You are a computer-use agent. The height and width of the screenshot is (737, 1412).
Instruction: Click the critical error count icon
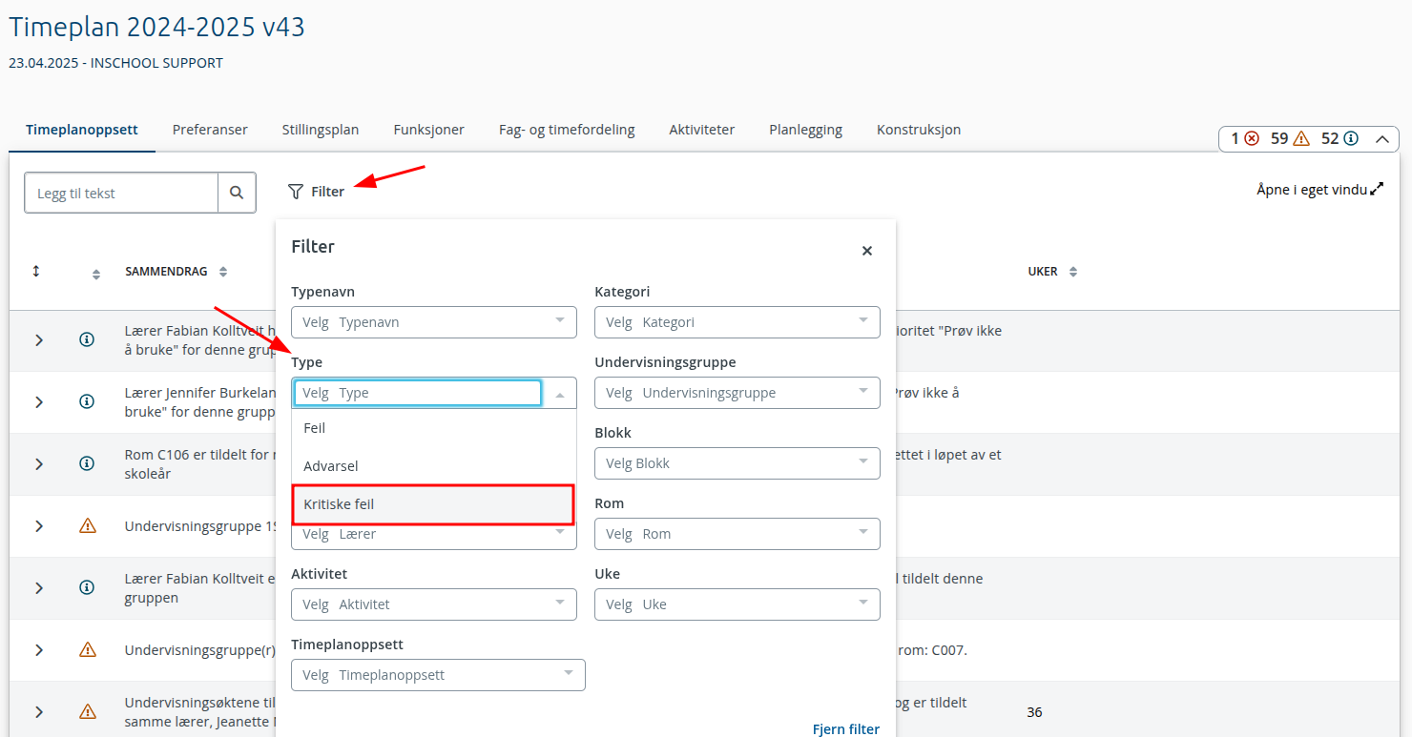[x=1252, y=138]
